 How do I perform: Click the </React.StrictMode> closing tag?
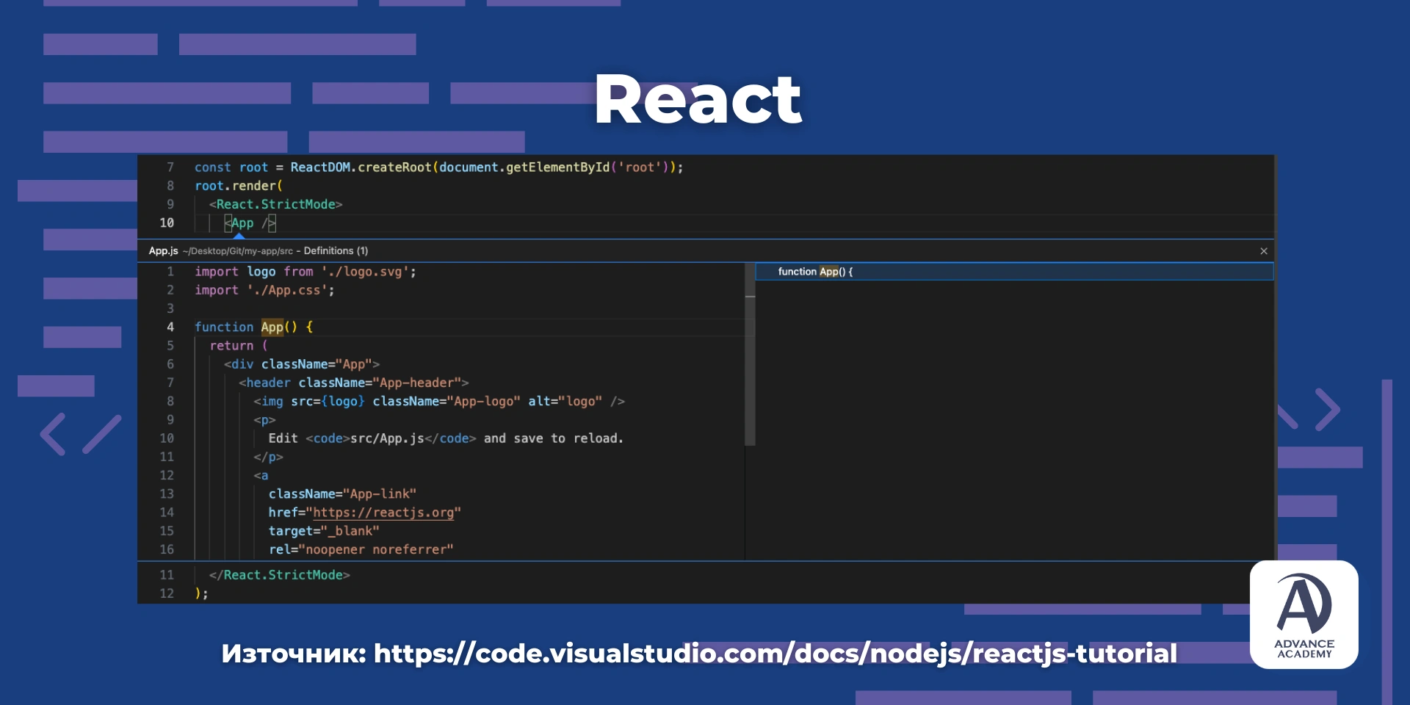(x=281, y=574)
